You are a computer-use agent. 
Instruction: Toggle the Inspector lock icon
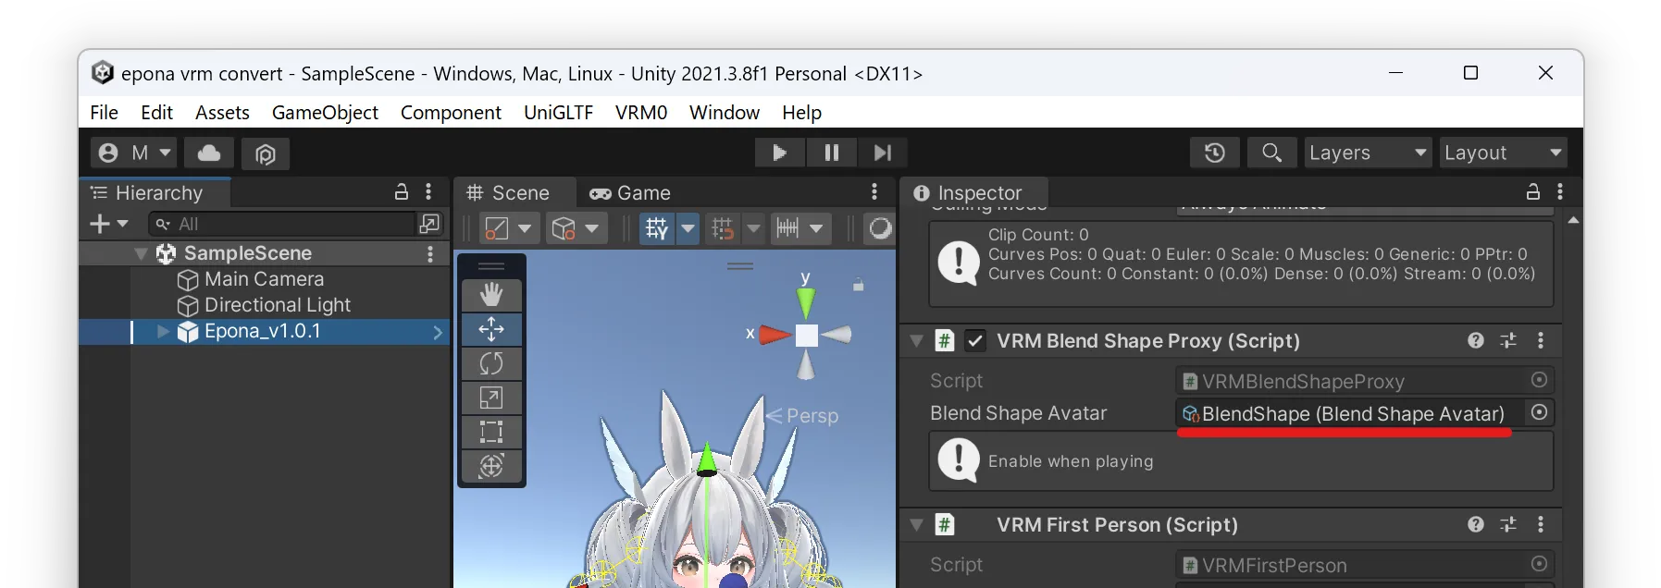click(1533, 192)
